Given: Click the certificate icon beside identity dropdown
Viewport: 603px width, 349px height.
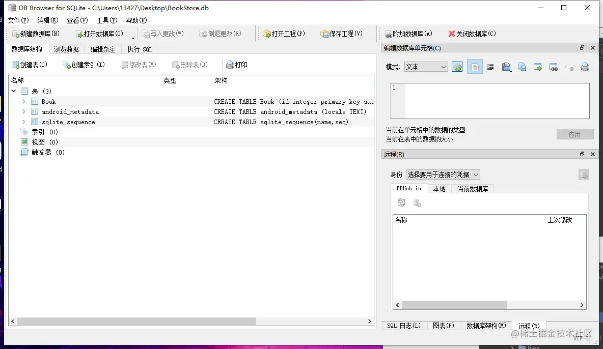Looking at the screenshot, I should click(x=584, y=175).
